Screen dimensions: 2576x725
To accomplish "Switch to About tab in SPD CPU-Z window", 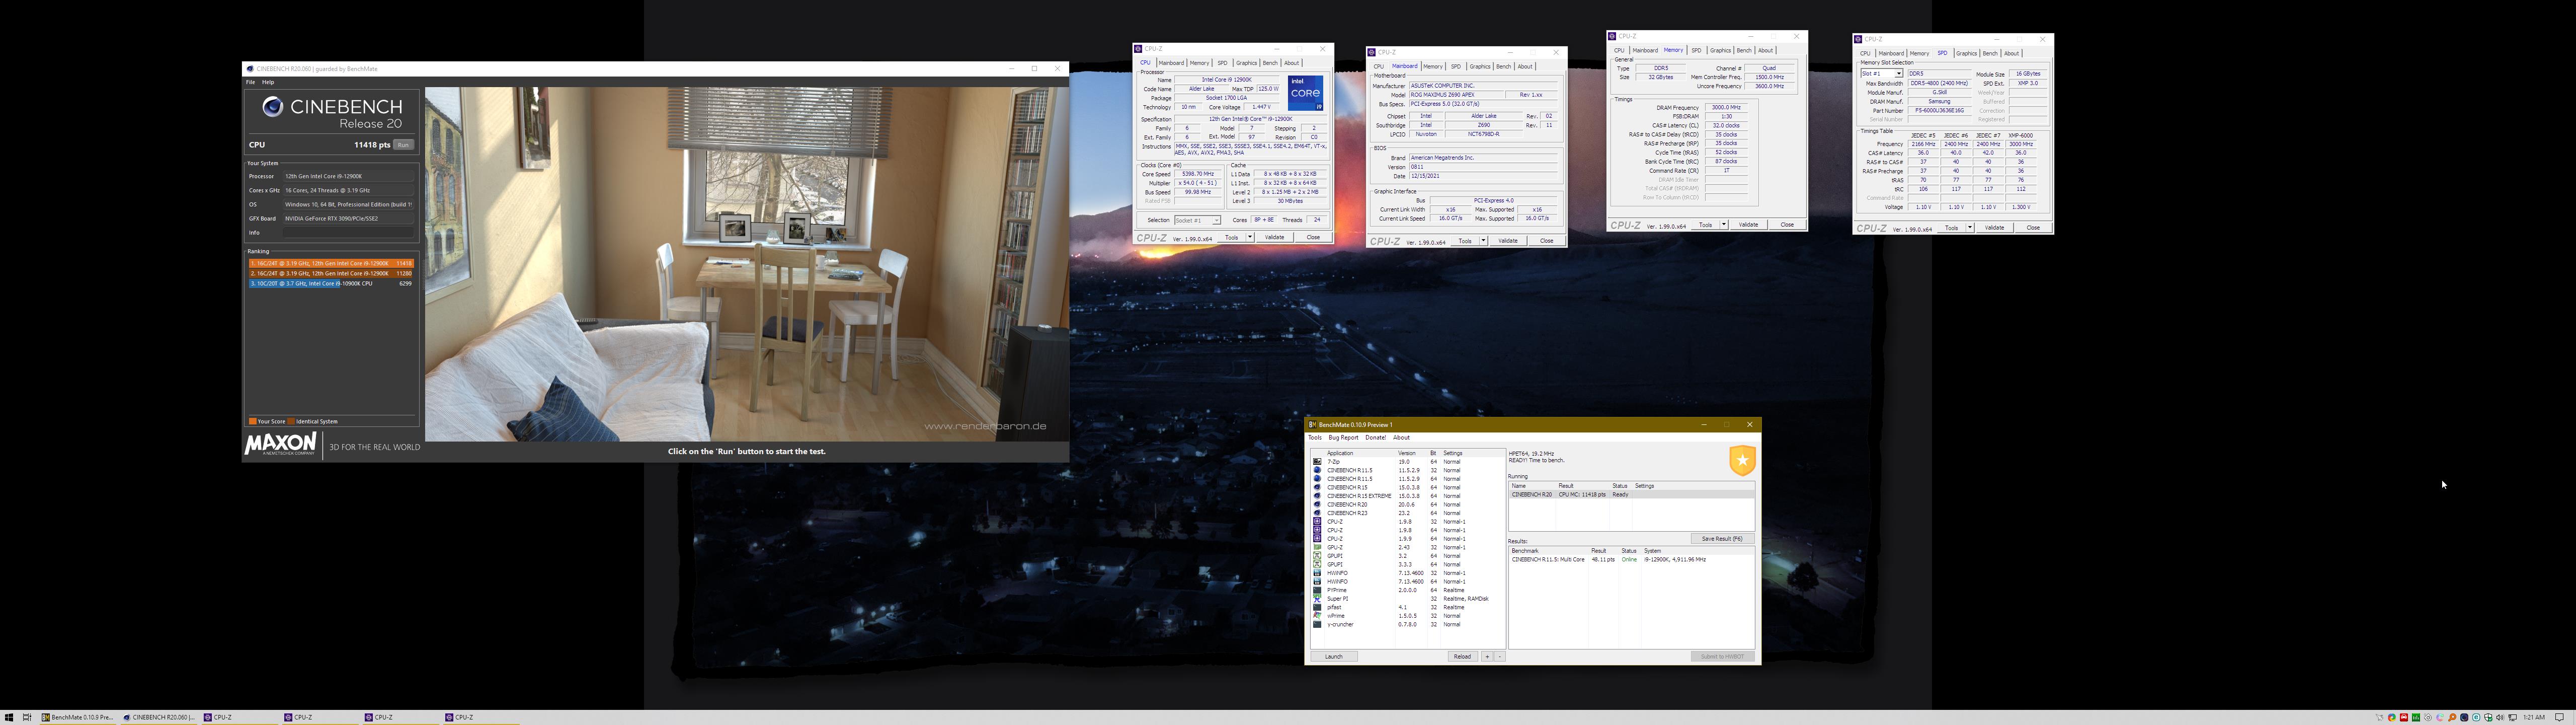I will (x=2011, y=54).
